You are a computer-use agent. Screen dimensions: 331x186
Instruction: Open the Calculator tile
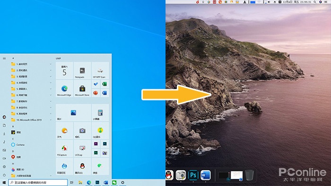coord(100,112)
